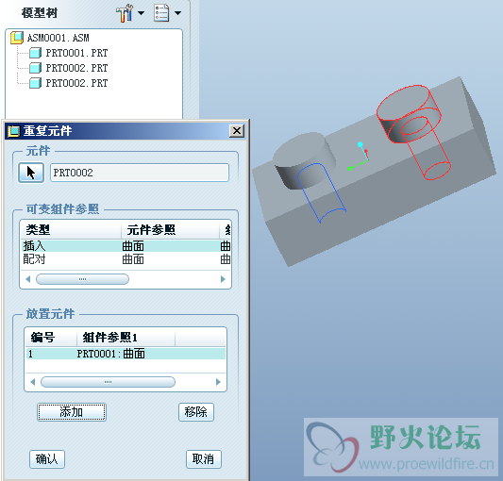Click left arrow of variable references scrollbar
This screenshot has width=503, height=481.
point(28,279)
